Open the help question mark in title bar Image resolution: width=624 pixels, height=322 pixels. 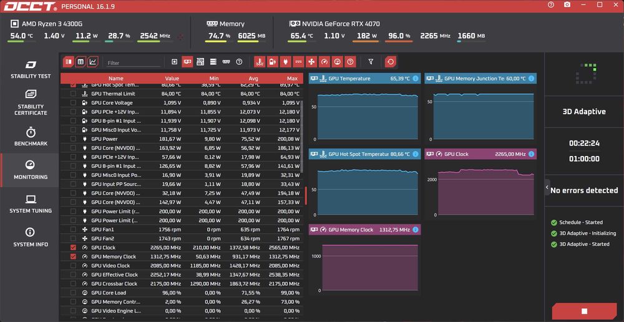pos(551,5)
